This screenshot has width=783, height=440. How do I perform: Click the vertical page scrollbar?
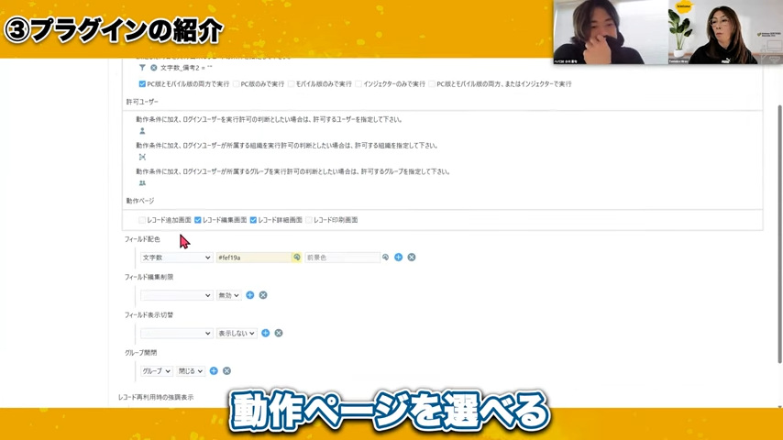point(779,234)
